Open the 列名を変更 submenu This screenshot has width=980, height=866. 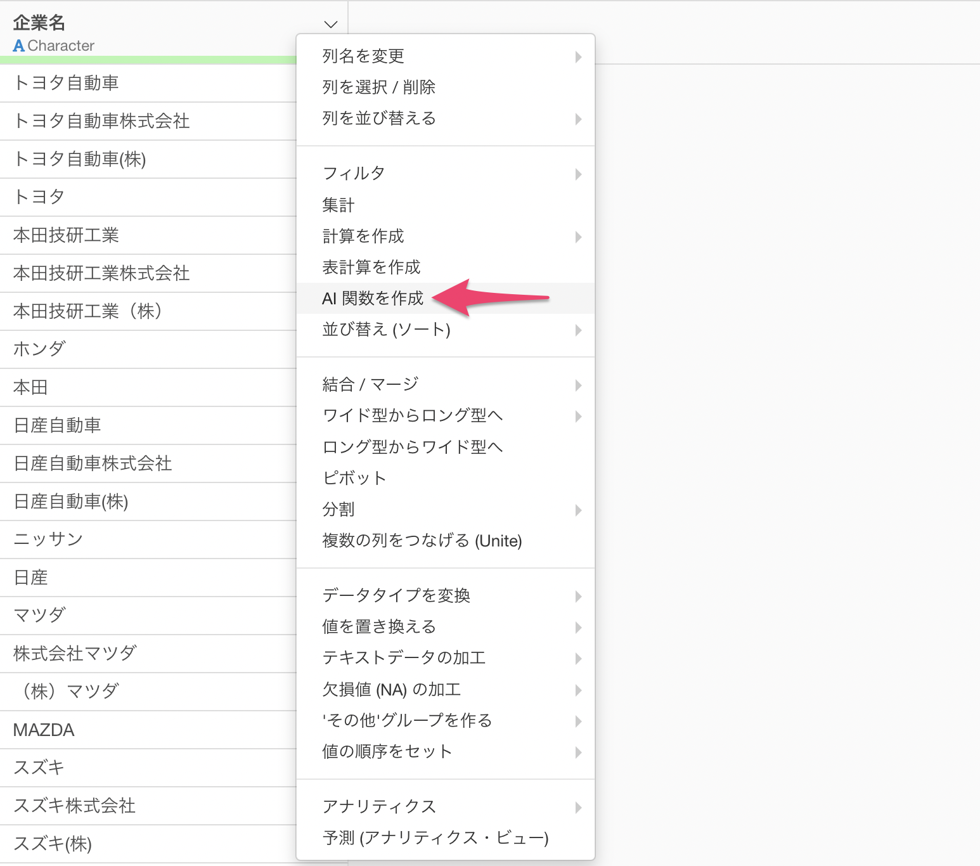coord(363,56)
